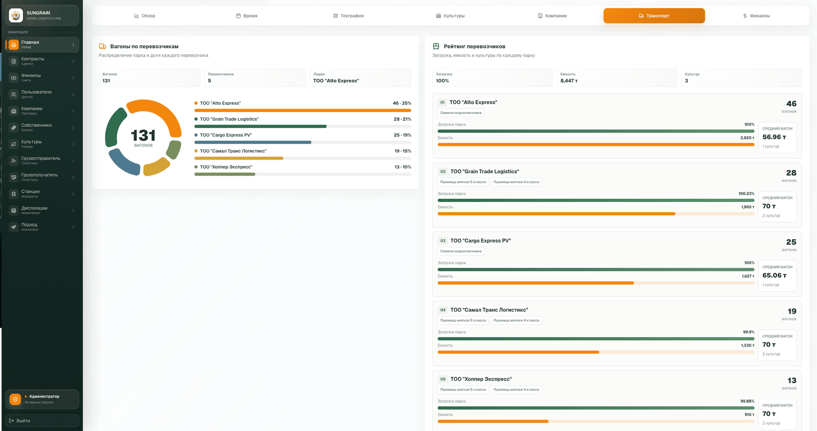Screen dimensions: 817x431
Task: Click the Емкость 8,447 т stat card
Action: point(617,77)
